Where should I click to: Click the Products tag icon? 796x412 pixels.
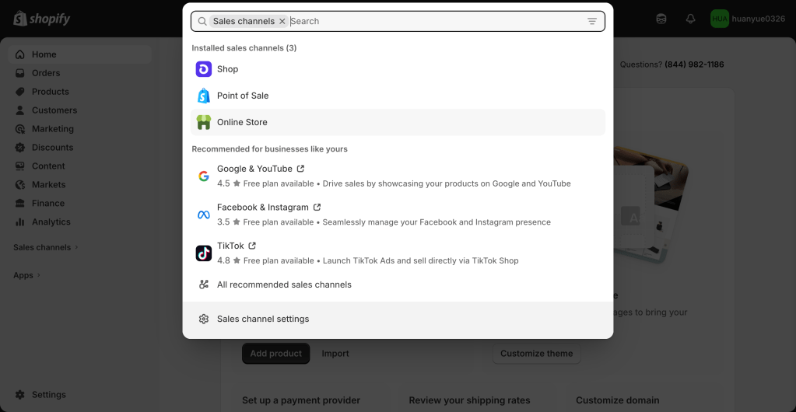pos(19,92)
